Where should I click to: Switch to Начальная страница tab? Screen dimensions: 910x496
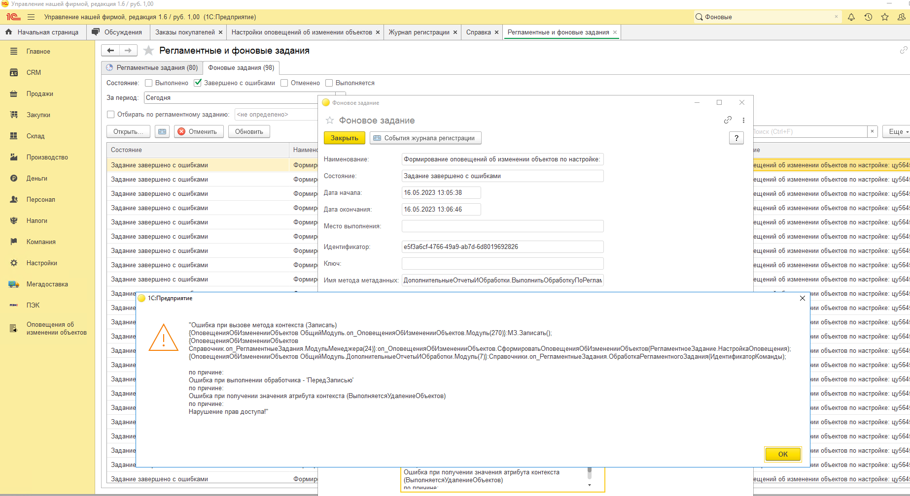pyautogui.click(x=43, y=32)
